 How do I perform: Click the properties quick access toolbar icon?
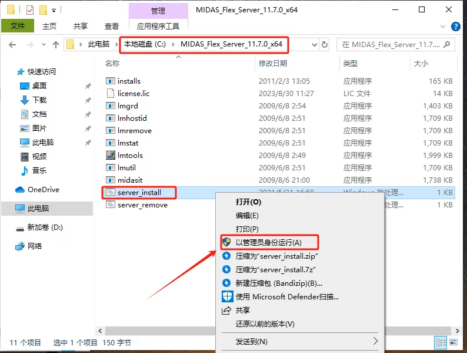(30, 10)
